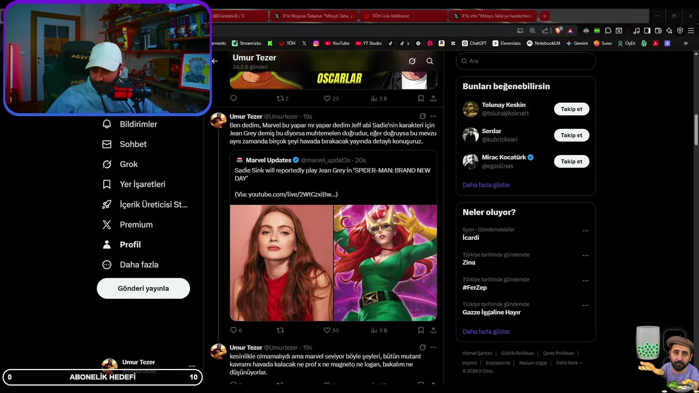This screenshot has width=699, height=393.
Task: Share the Sadie Sink quote post
Action: pos(433,330)
